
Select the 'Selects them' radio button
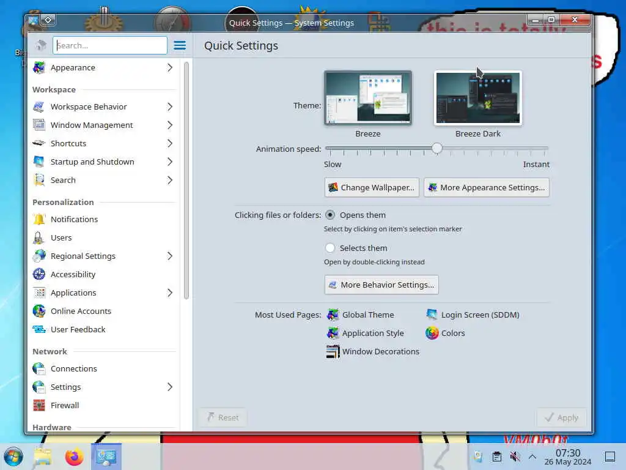click(330, 248)
